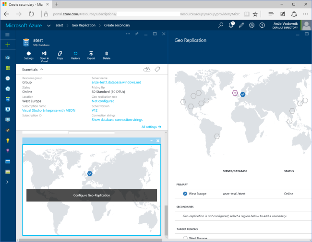This screenshot has height=242, width=312.
Task: Click the Settings gear on atest blade
Action: pyautogui.click(x=29, y=56)
